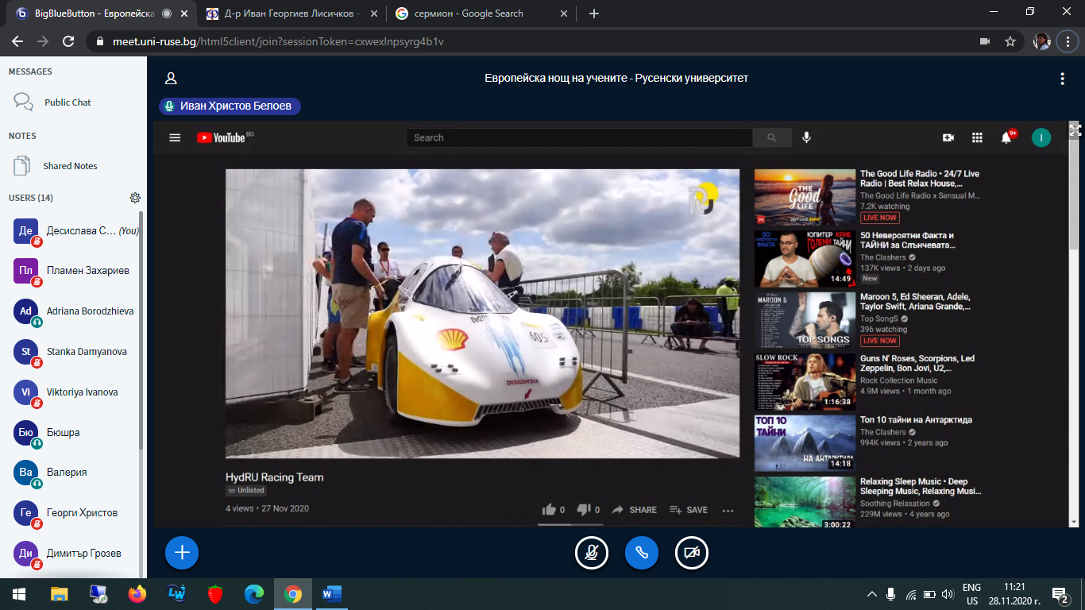Toggle the Share webcam button
1085x610 pixels.
(x=692, y=553)
